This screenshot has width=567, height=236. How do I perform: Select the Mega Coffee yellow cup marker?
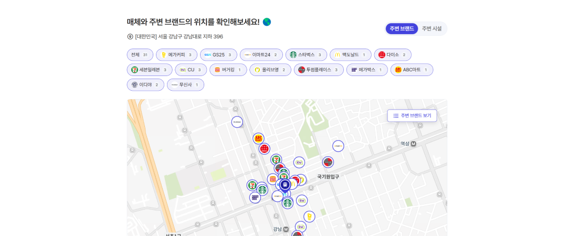tap(309, 217)
